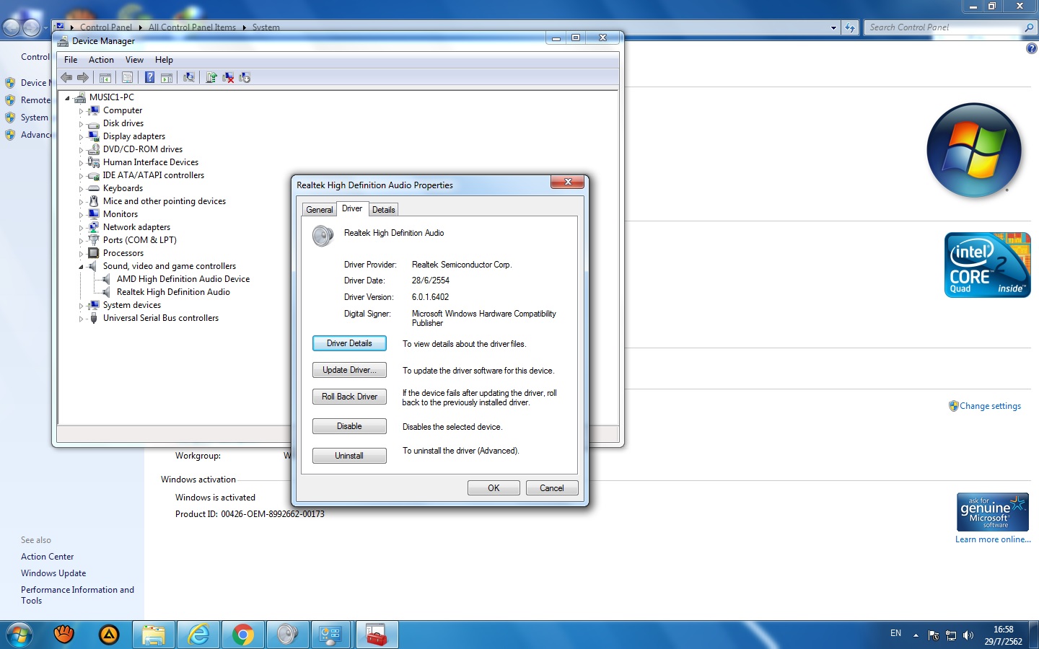Focus the Search Control Panel field
The image size is (1039, 649).
tap(944, 27)
